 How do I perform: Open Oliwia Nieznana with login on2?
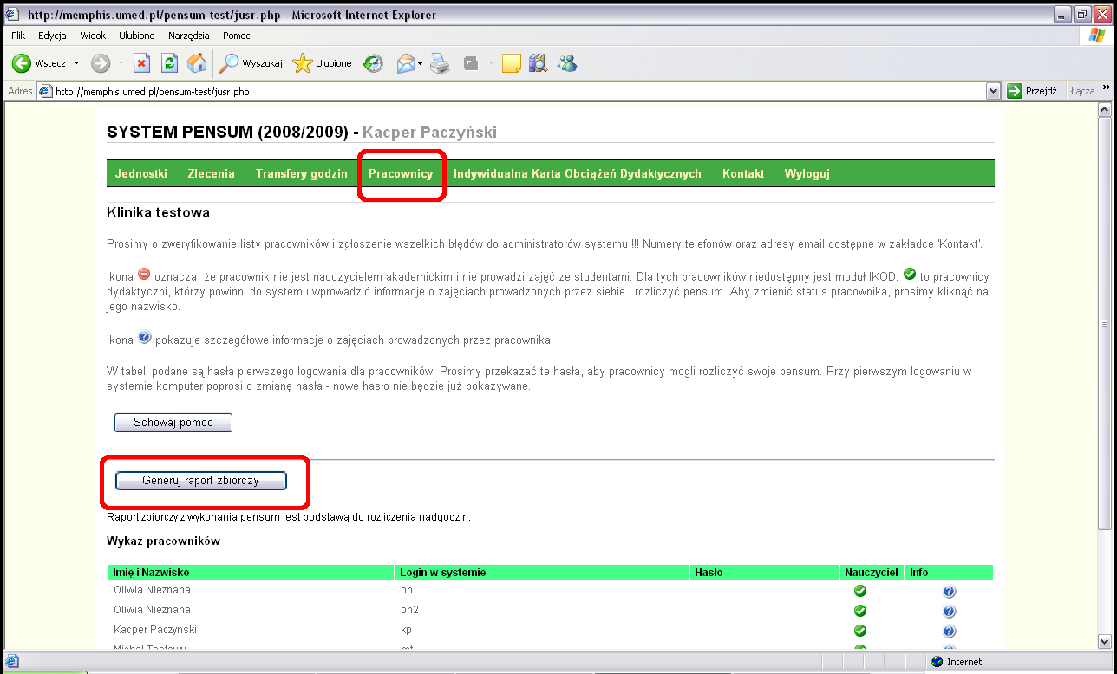click(153, 610)
